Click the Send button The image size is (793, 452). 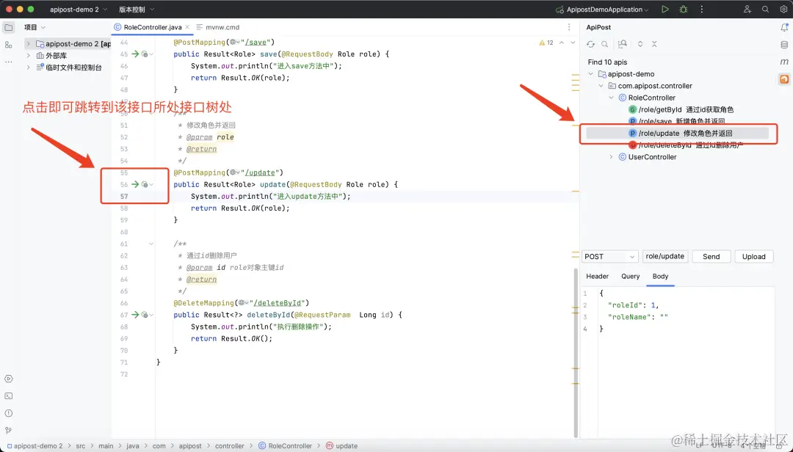pos(711,256)
